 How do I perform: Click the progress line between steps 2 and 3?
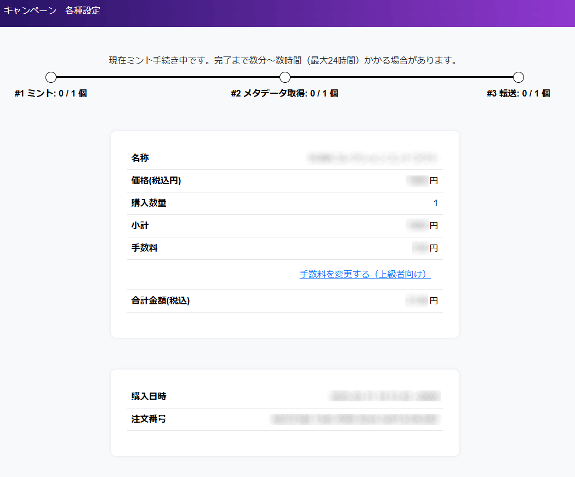(x=402, y=77)
